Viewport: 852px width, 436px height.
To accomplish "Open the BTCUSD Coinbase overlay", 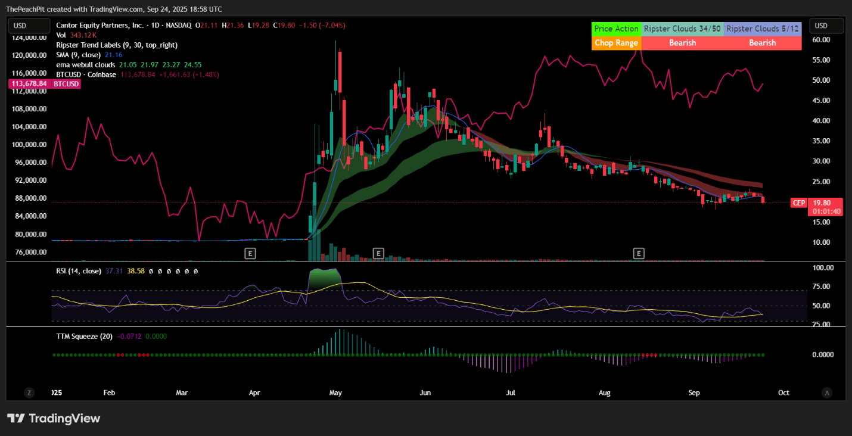I will click(86, 74).
